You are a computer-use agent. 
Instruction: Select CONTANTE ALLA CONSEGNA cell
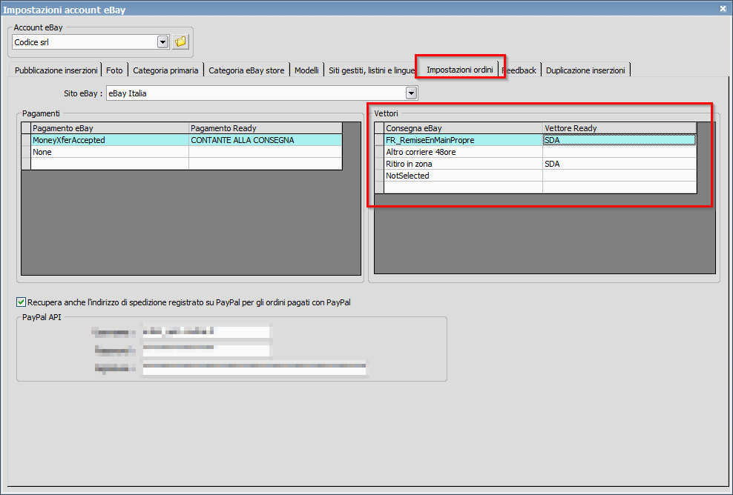(x=266, y=140)
